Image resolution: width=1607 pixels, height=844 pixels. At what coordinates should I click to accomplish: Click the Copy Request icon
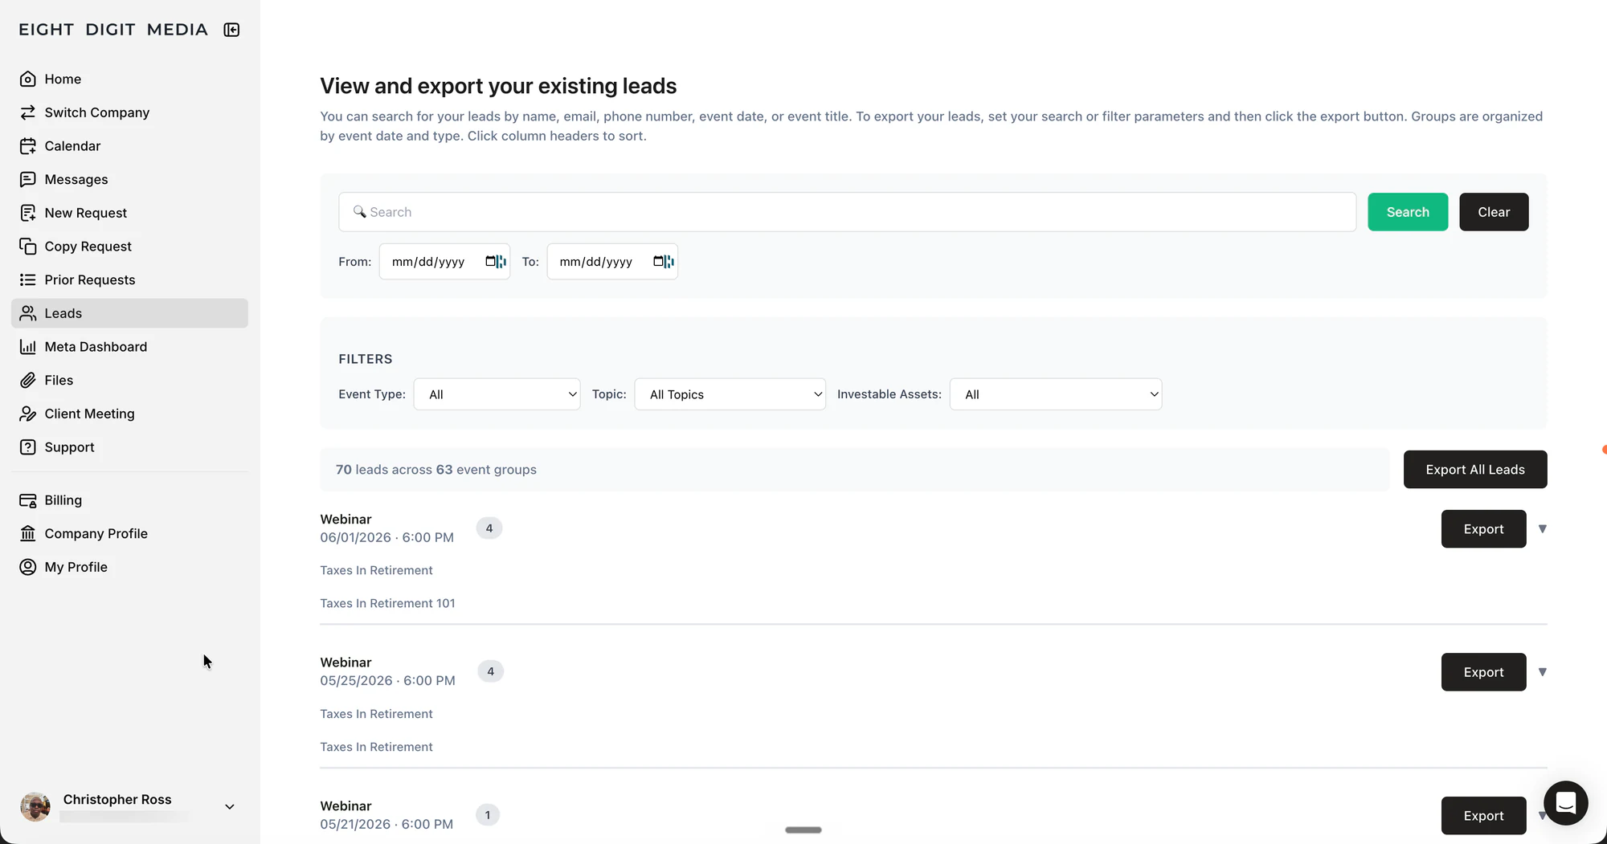pos(28,247)
